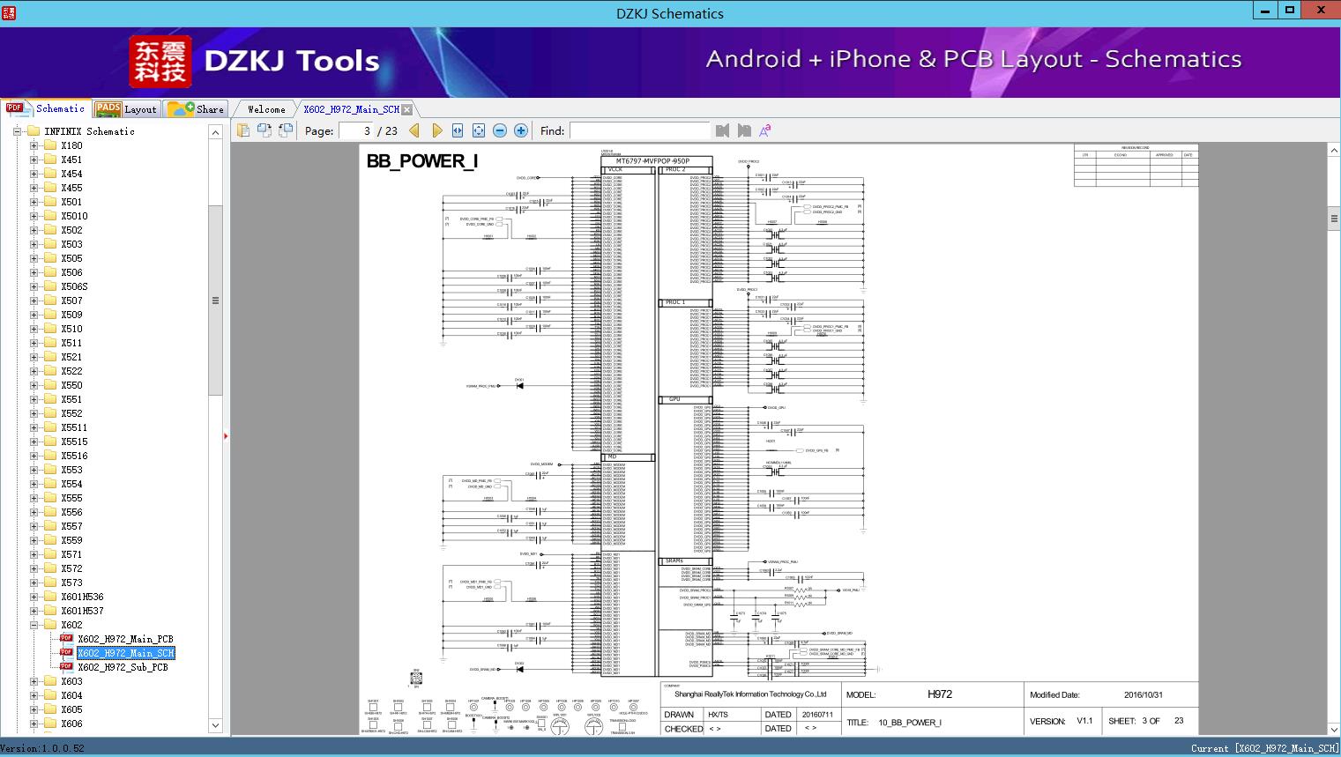Screen dimensions: 1341x757
Task: Select the X455 tree item
Action: (x=71, y=188)
